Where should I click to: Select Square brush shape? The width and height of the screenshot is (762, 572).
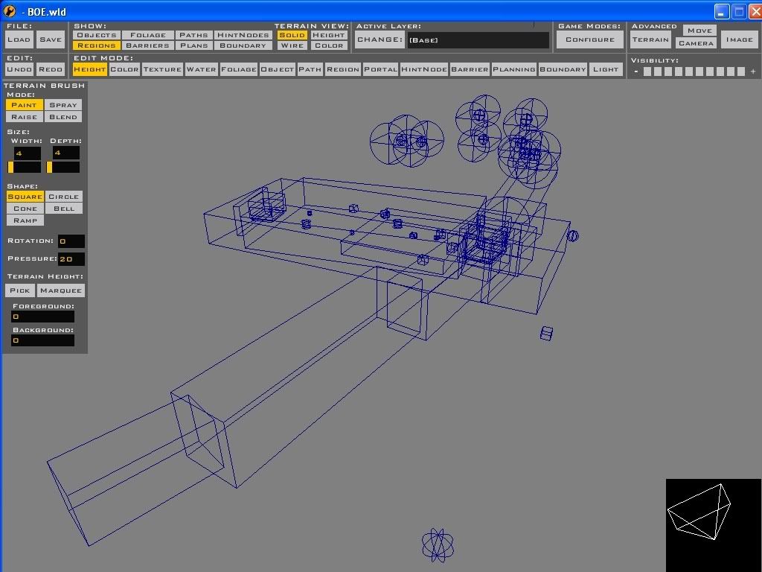pyautogui.click(x=25, y=197)
